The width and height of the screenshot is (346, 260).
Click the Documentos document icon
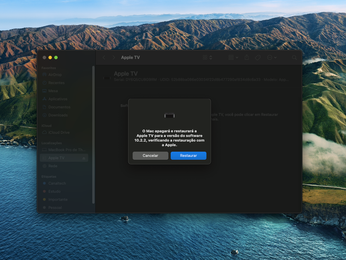44,107
